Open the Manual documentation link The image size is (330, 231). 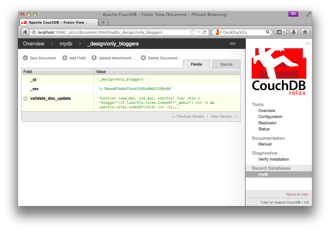tap(265, 144)
